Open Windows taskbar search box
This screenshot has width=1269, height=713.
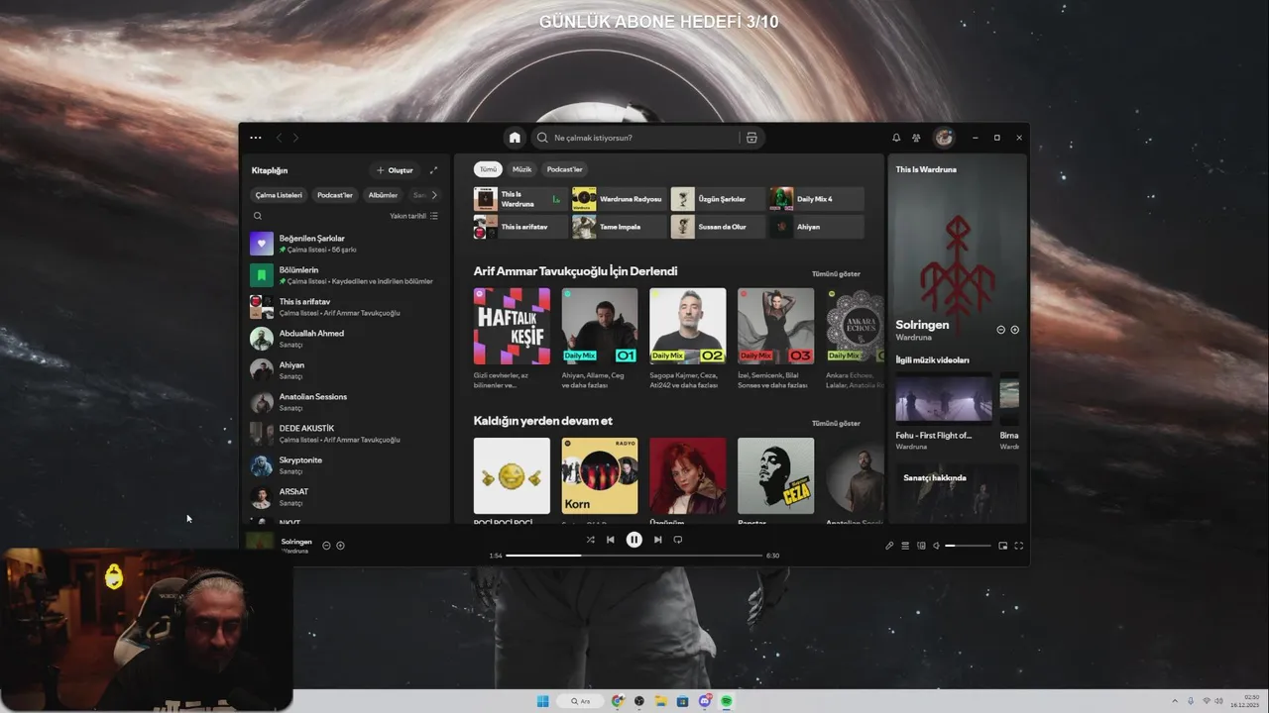click(580, 701)
